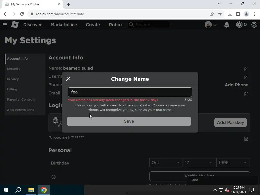Open the hamburger navigation menu
Viewport: 260px width, 195px height.
click(5, 25)
